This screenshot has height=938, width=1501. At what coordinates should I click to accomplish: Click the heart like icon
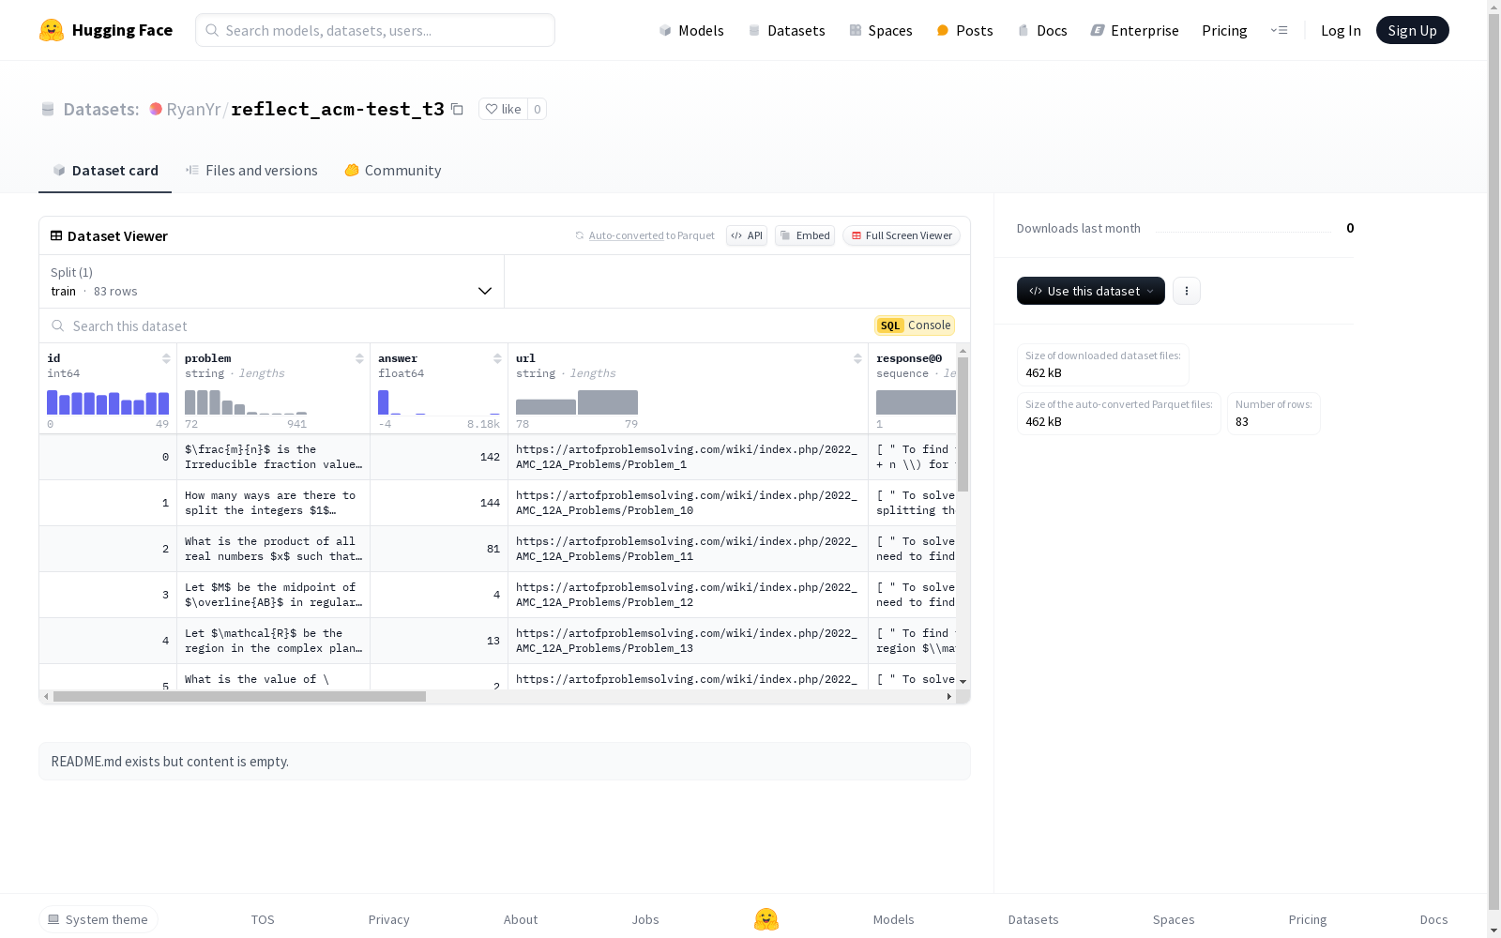coord(492,109)
